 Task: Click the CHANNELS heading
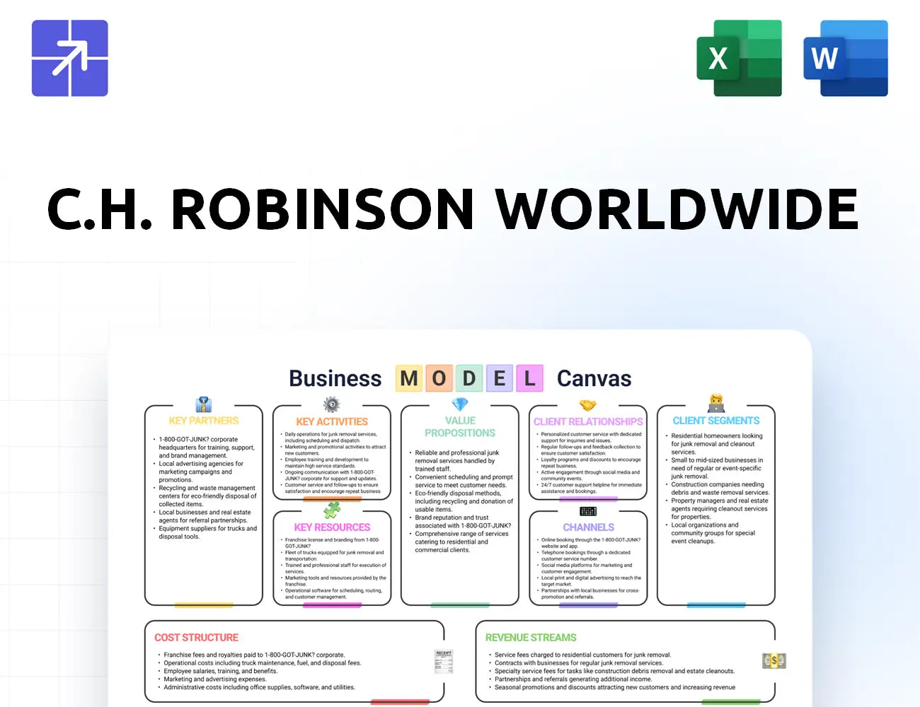[x=588, y=527]
